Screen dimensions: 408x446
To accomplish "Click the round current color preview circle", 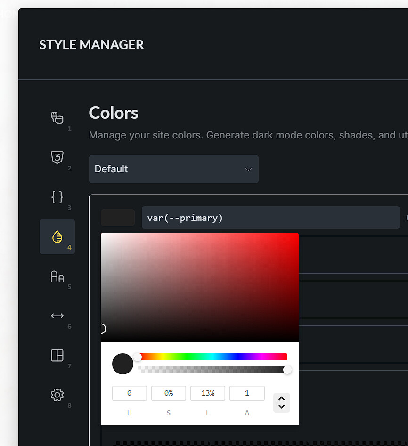I will click(122, 364).
